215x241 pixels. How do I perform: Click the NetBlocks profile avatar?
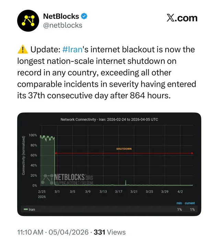point(28,21)
